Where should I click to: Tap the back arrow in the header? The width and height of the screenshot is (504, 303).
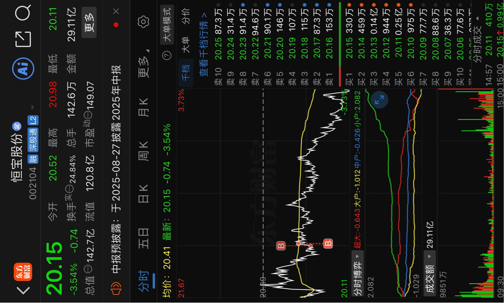coord(24,291)
